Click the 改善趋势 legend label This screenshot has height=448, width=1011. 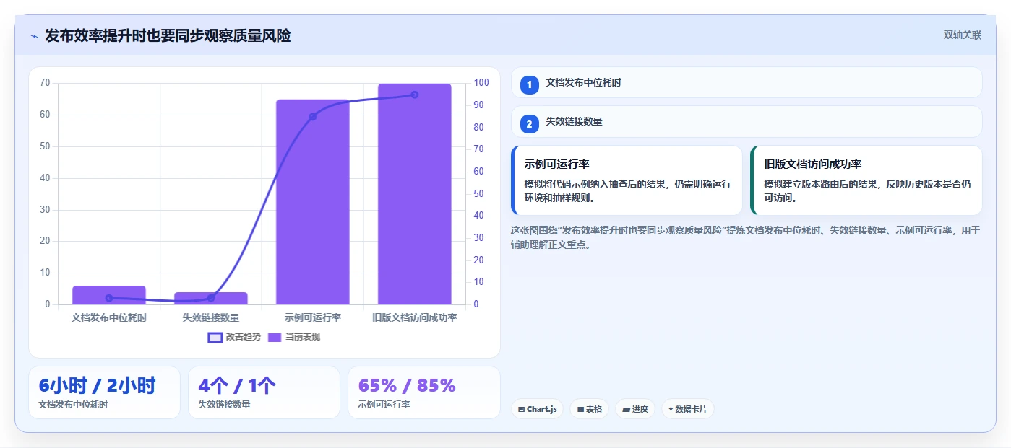point(244,337)
